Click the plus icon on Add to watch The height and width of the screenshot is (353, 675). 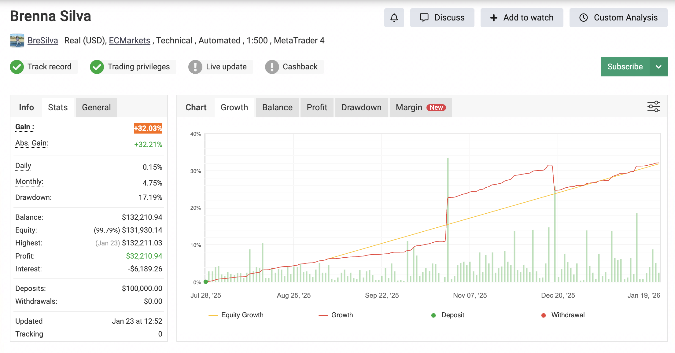tap(493, 17)
